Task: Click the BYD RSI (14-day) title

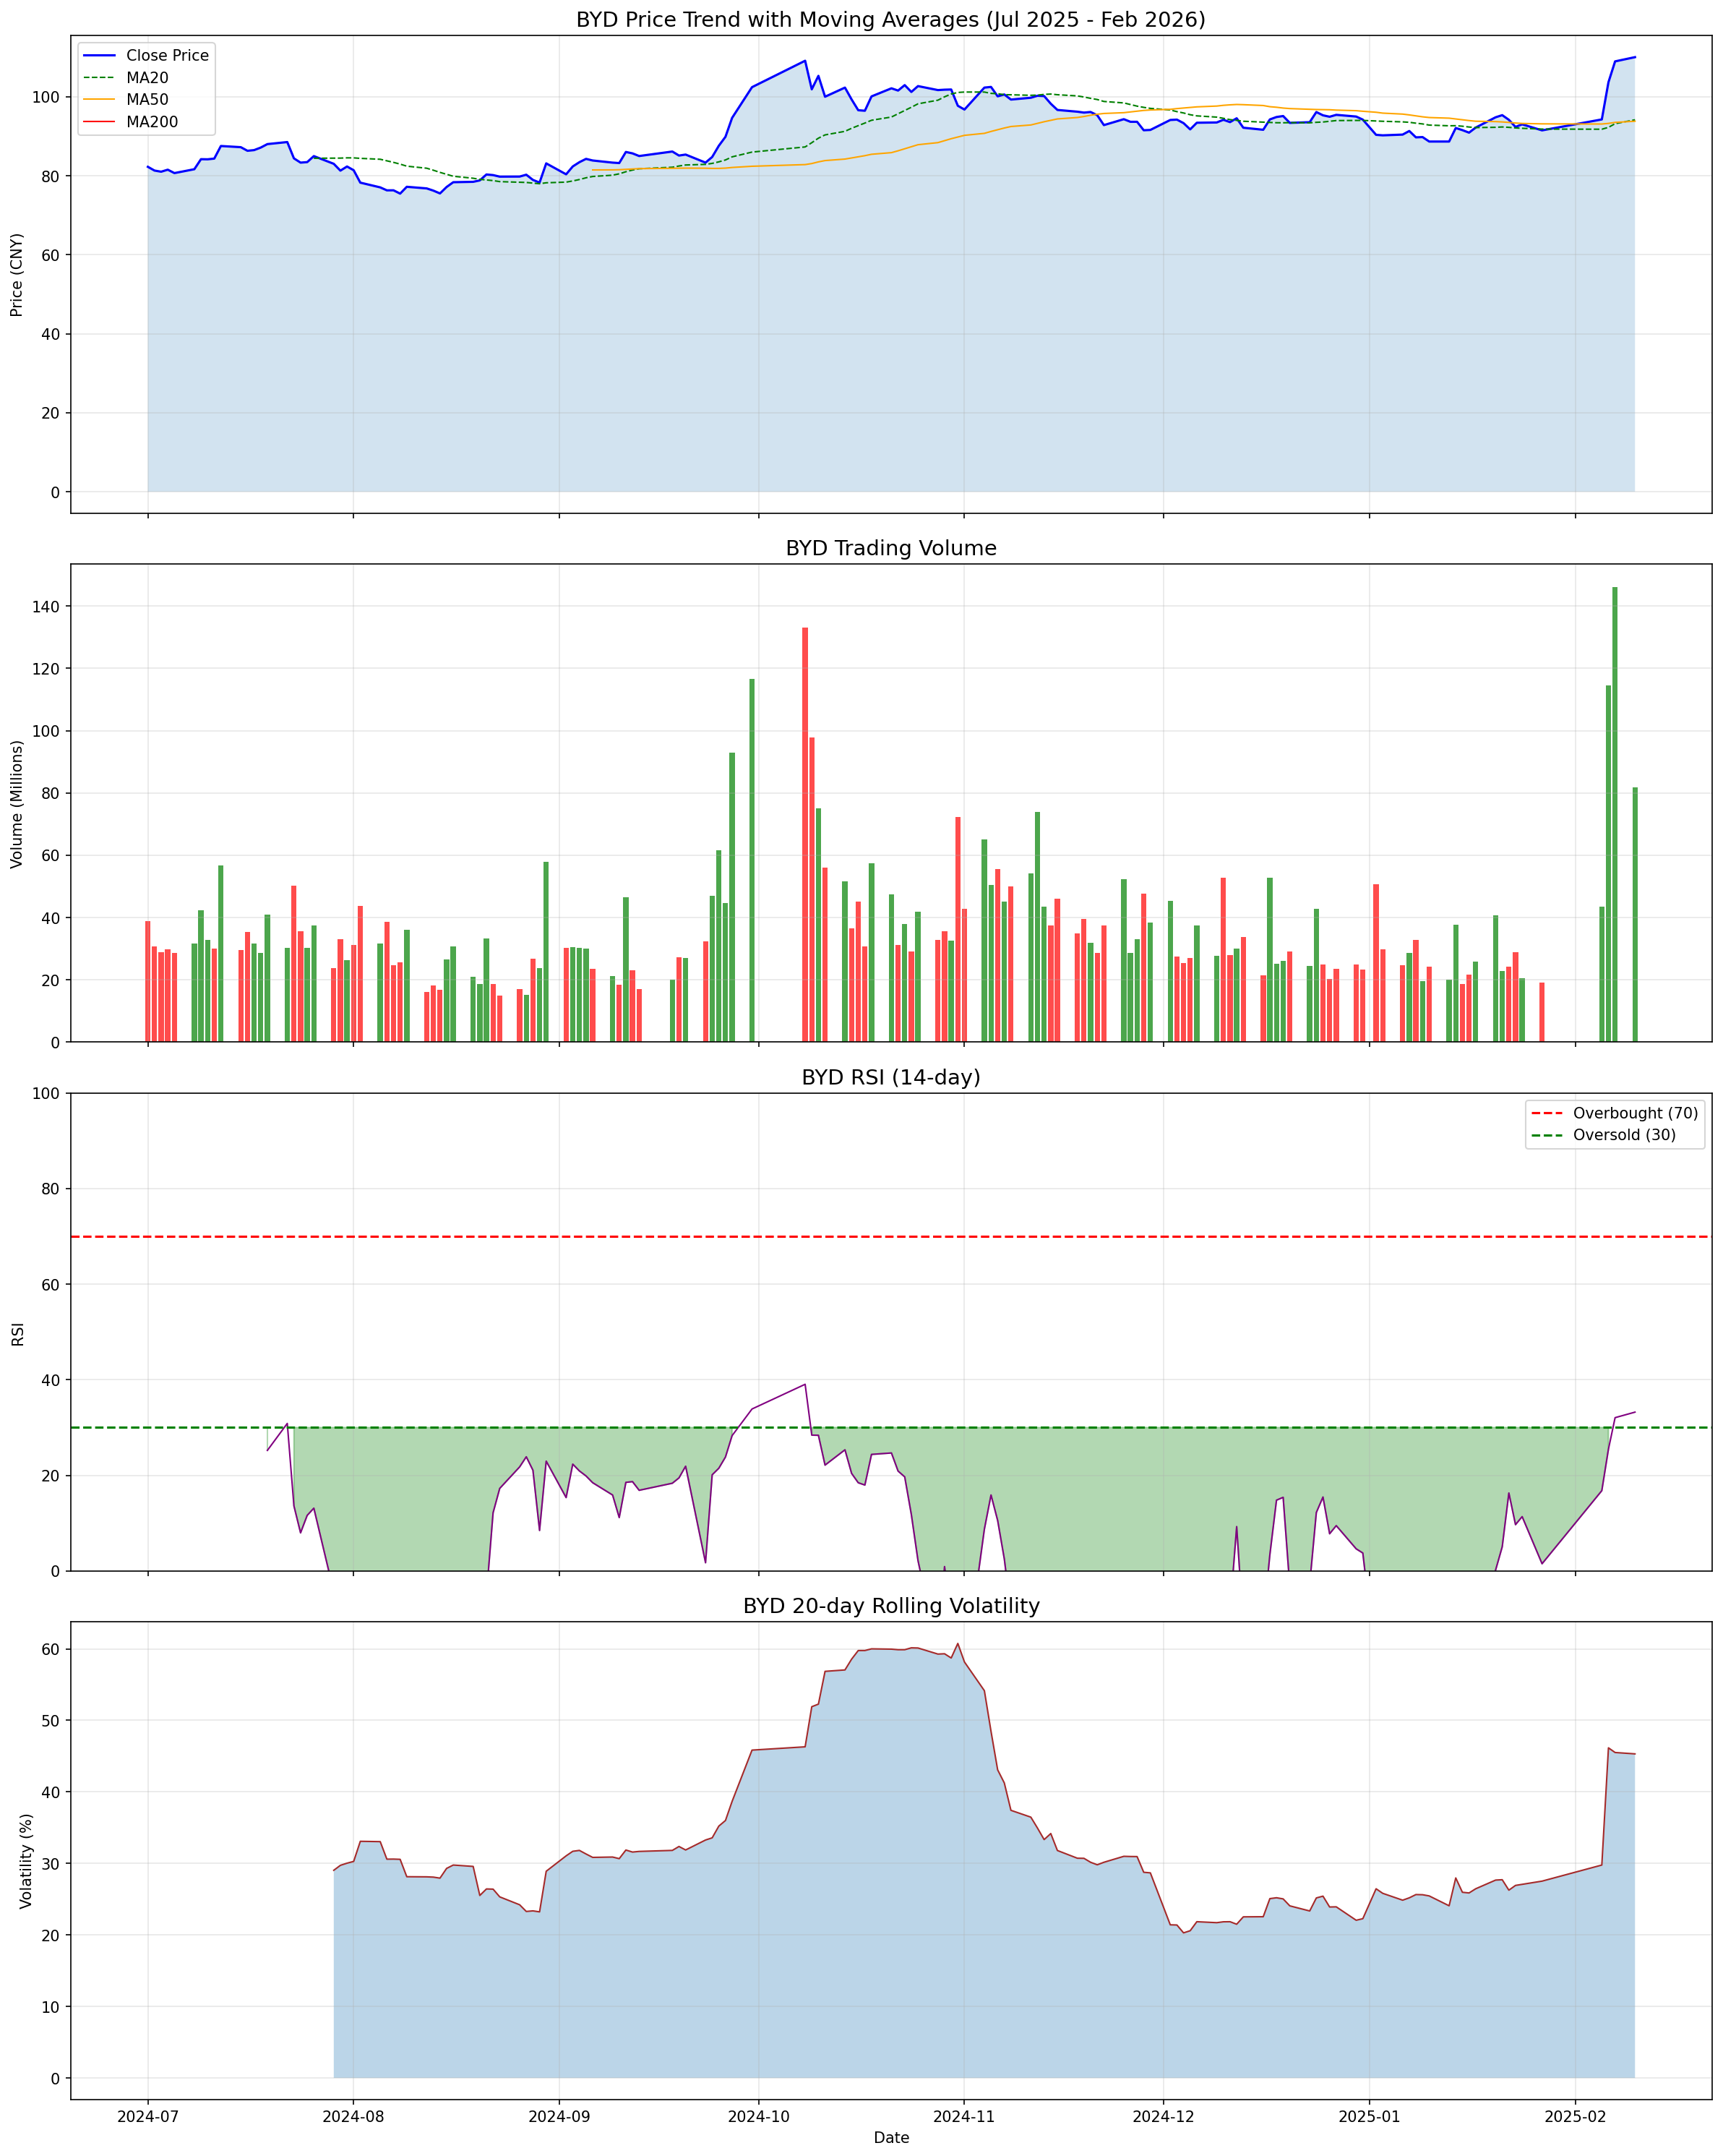Action: click(890, 1078)
